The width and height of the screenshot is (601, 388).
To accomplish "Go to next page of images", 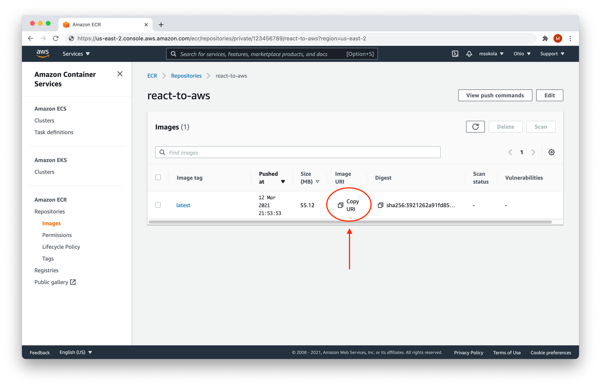I will tap(533, 152).
